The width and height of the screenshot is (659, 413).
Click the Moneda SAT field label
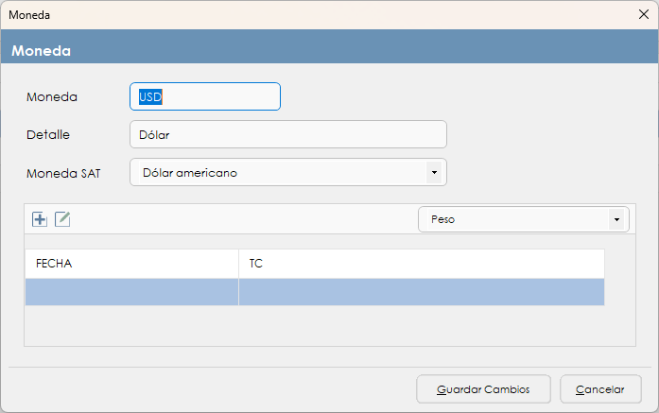coord(63,173)
